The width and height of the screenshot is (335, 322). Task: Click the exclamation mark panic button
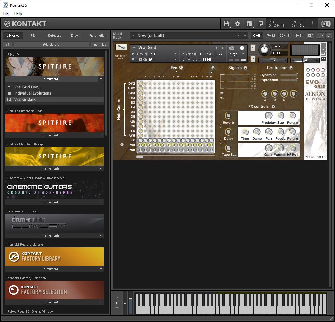click(x=313, y=24)
